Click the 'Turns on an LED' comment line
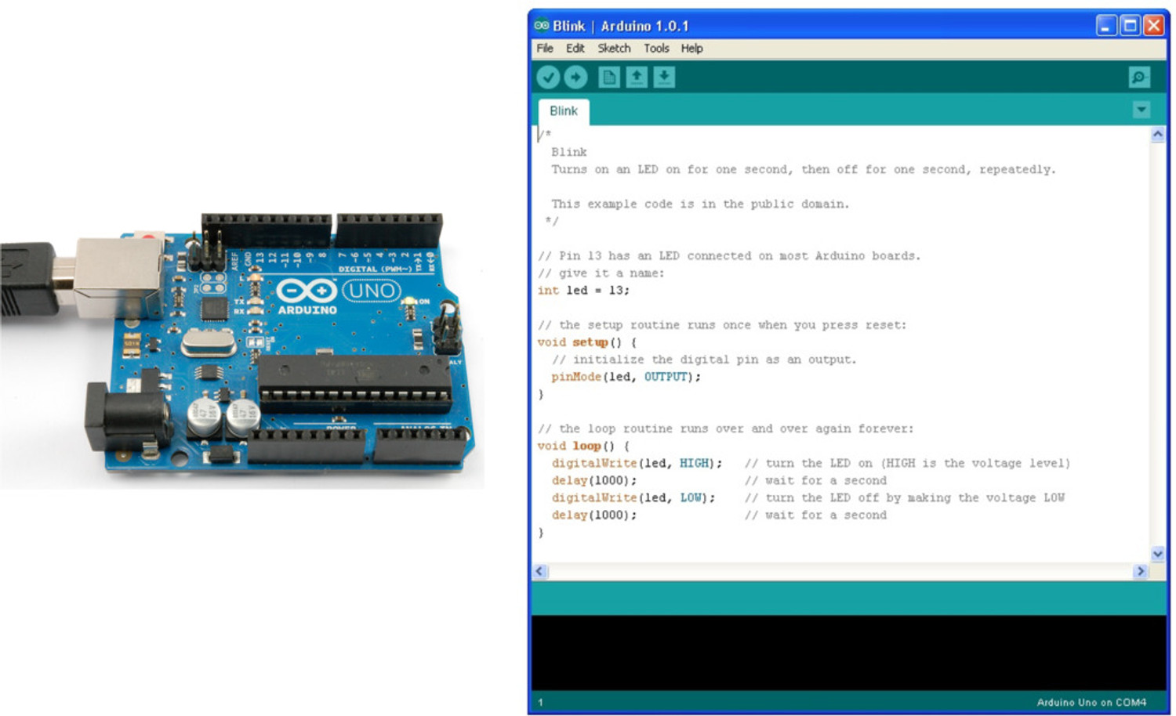The height and width of the screenshot is (716, 1176). 803,169
